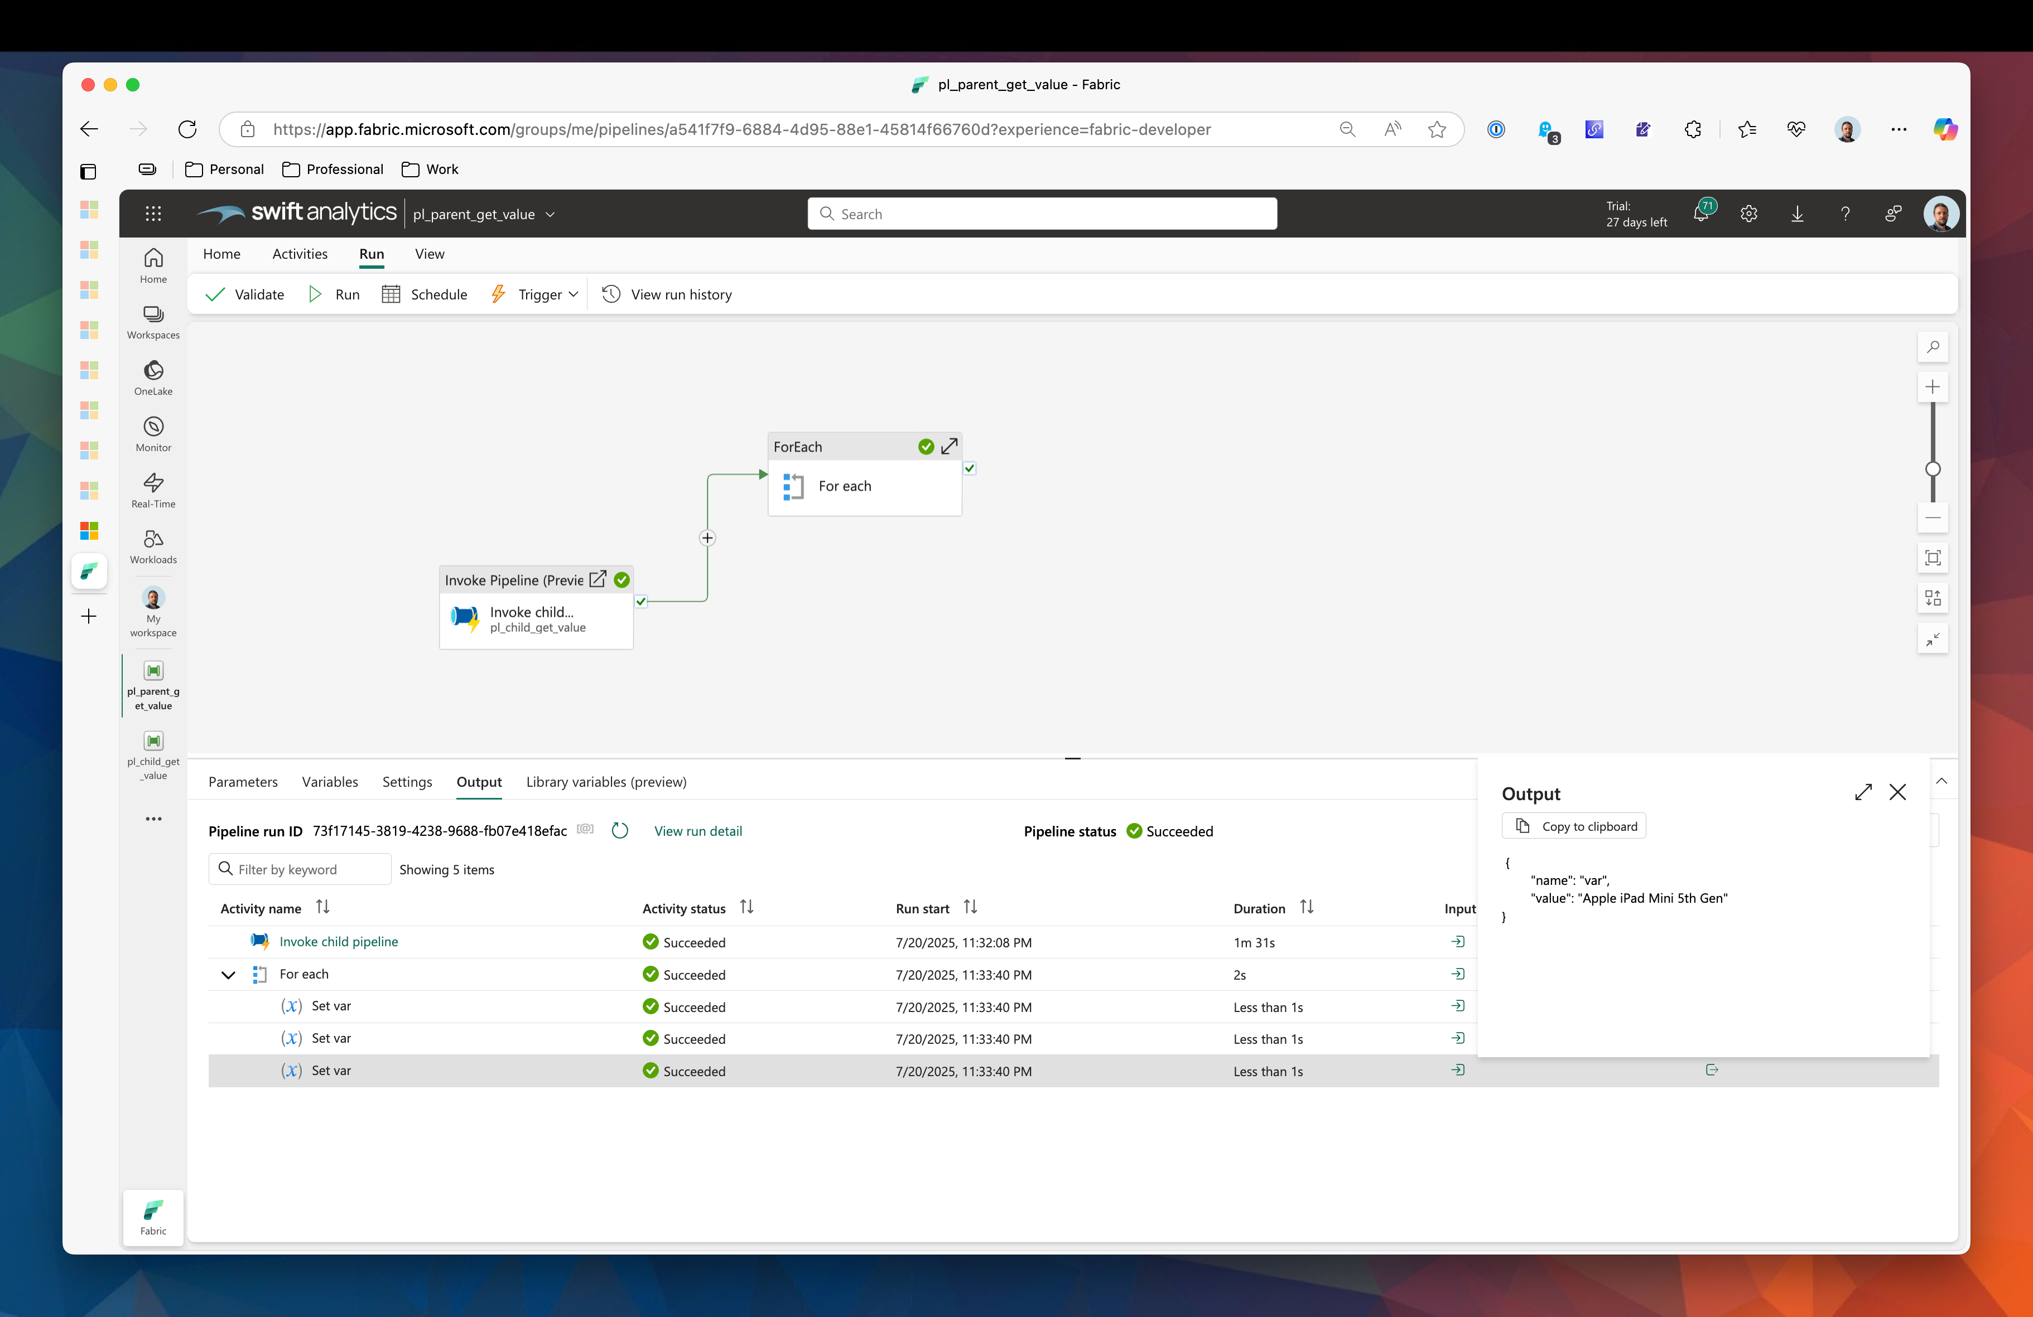2033x1317 pixels.
Task: Open invoked child pipeline link icon
Action: (x=598, y=579)
